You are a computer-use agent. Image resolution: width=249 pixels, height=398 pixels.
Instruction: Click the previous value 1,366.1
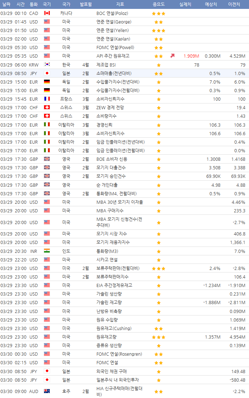[238, 243]
